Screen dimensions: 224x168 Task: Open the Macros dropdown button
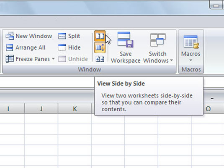(191, 49)
